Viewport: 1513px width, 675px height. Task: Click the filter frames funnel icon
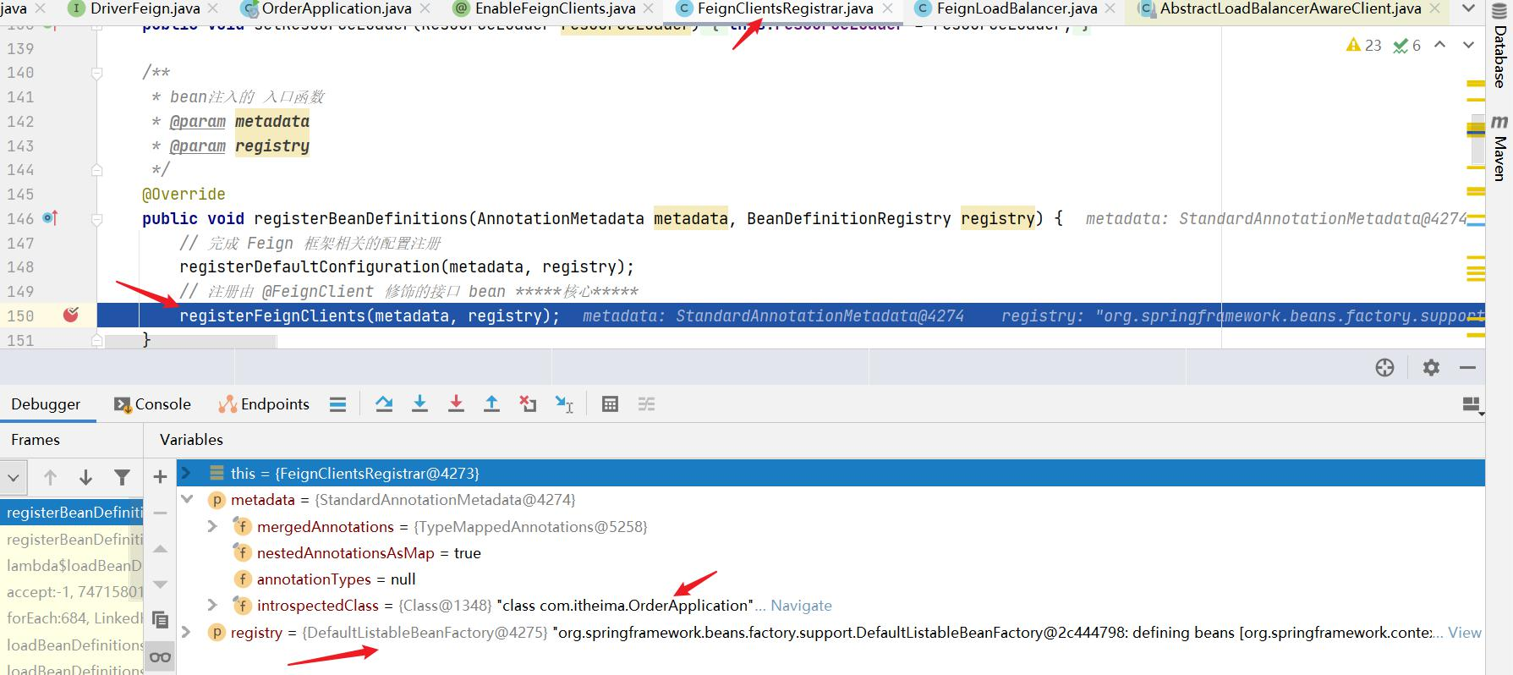tap(122, 478)
